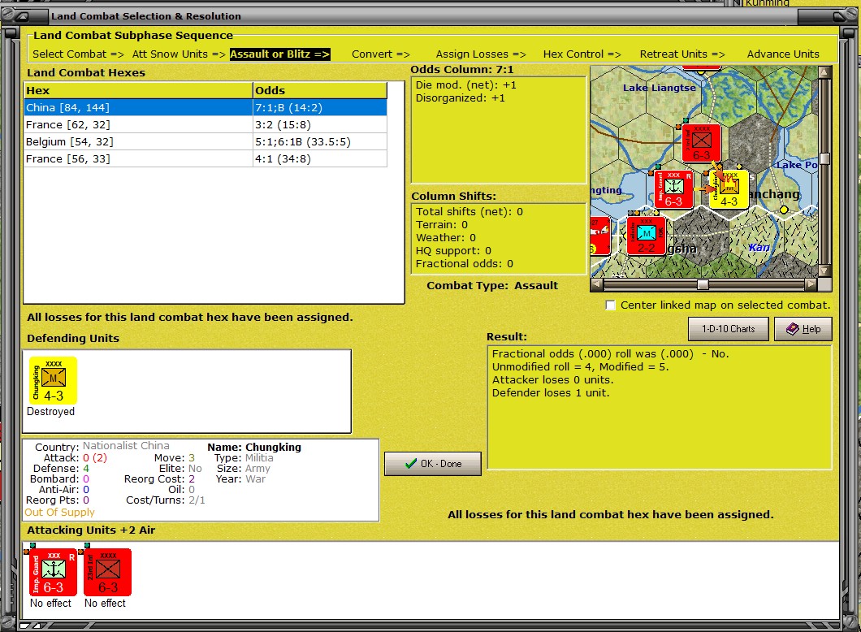Click the Assign Losses => phase step

481,54
